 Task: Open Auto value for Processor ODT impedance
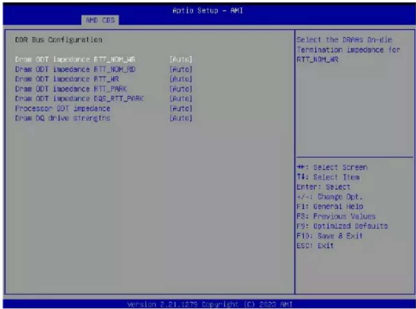(181, 108)
